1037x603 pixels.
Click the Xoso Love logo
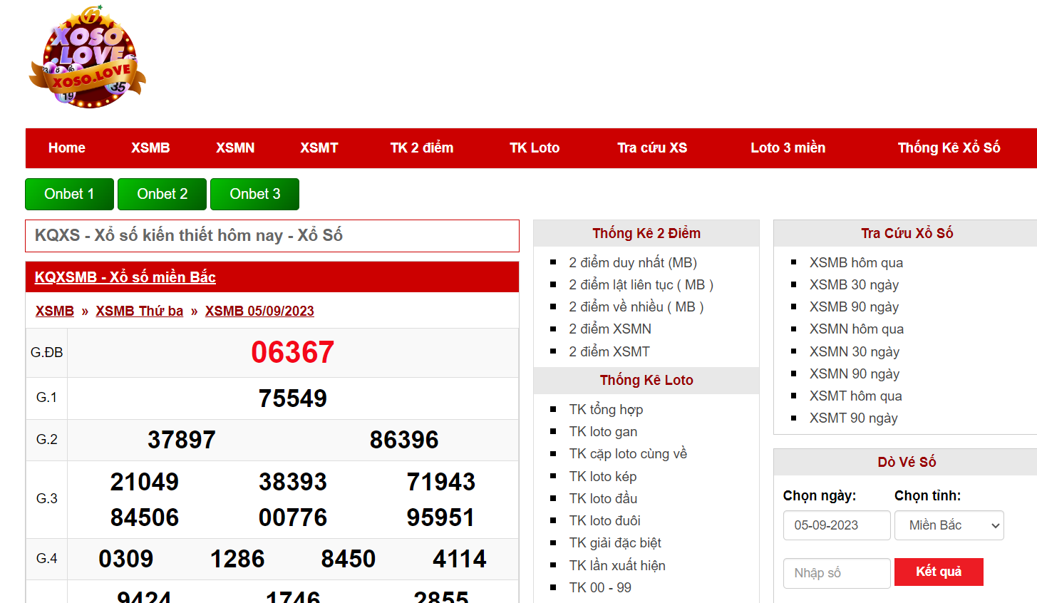[88, 58]
